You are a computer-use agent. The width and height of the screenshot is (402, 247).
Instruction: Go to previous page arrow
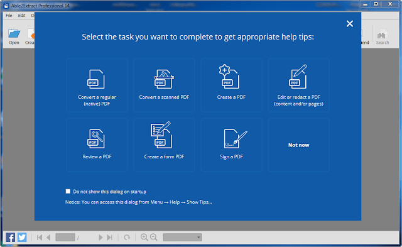48,238
